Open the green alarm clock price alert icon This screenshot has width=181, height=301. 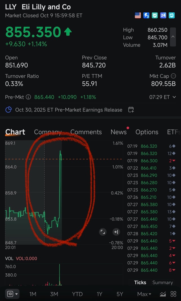pyautogui.click(x=155, y=16)
